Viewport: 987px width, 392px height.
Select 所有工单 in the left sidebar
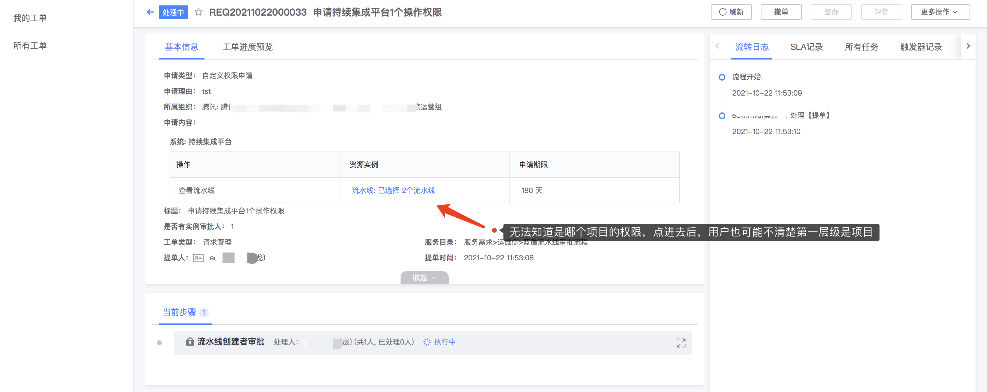30,46
